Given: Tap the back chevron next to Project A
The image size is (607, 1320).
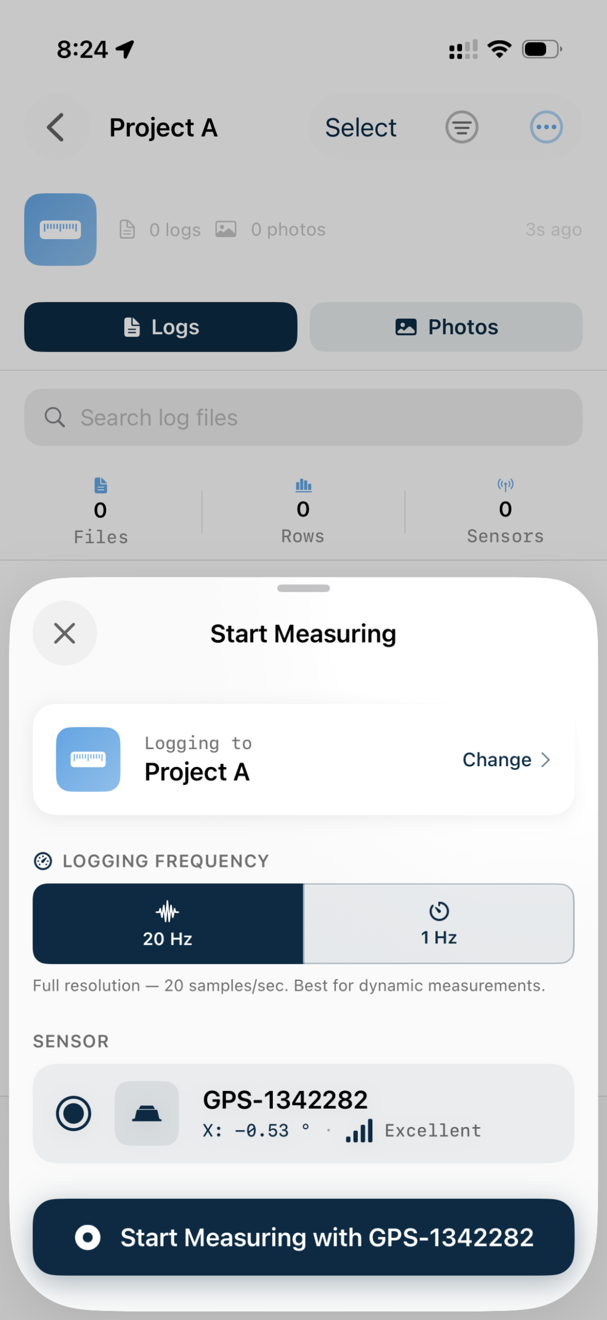Looking at the screenshot, I should pos(56,127).
